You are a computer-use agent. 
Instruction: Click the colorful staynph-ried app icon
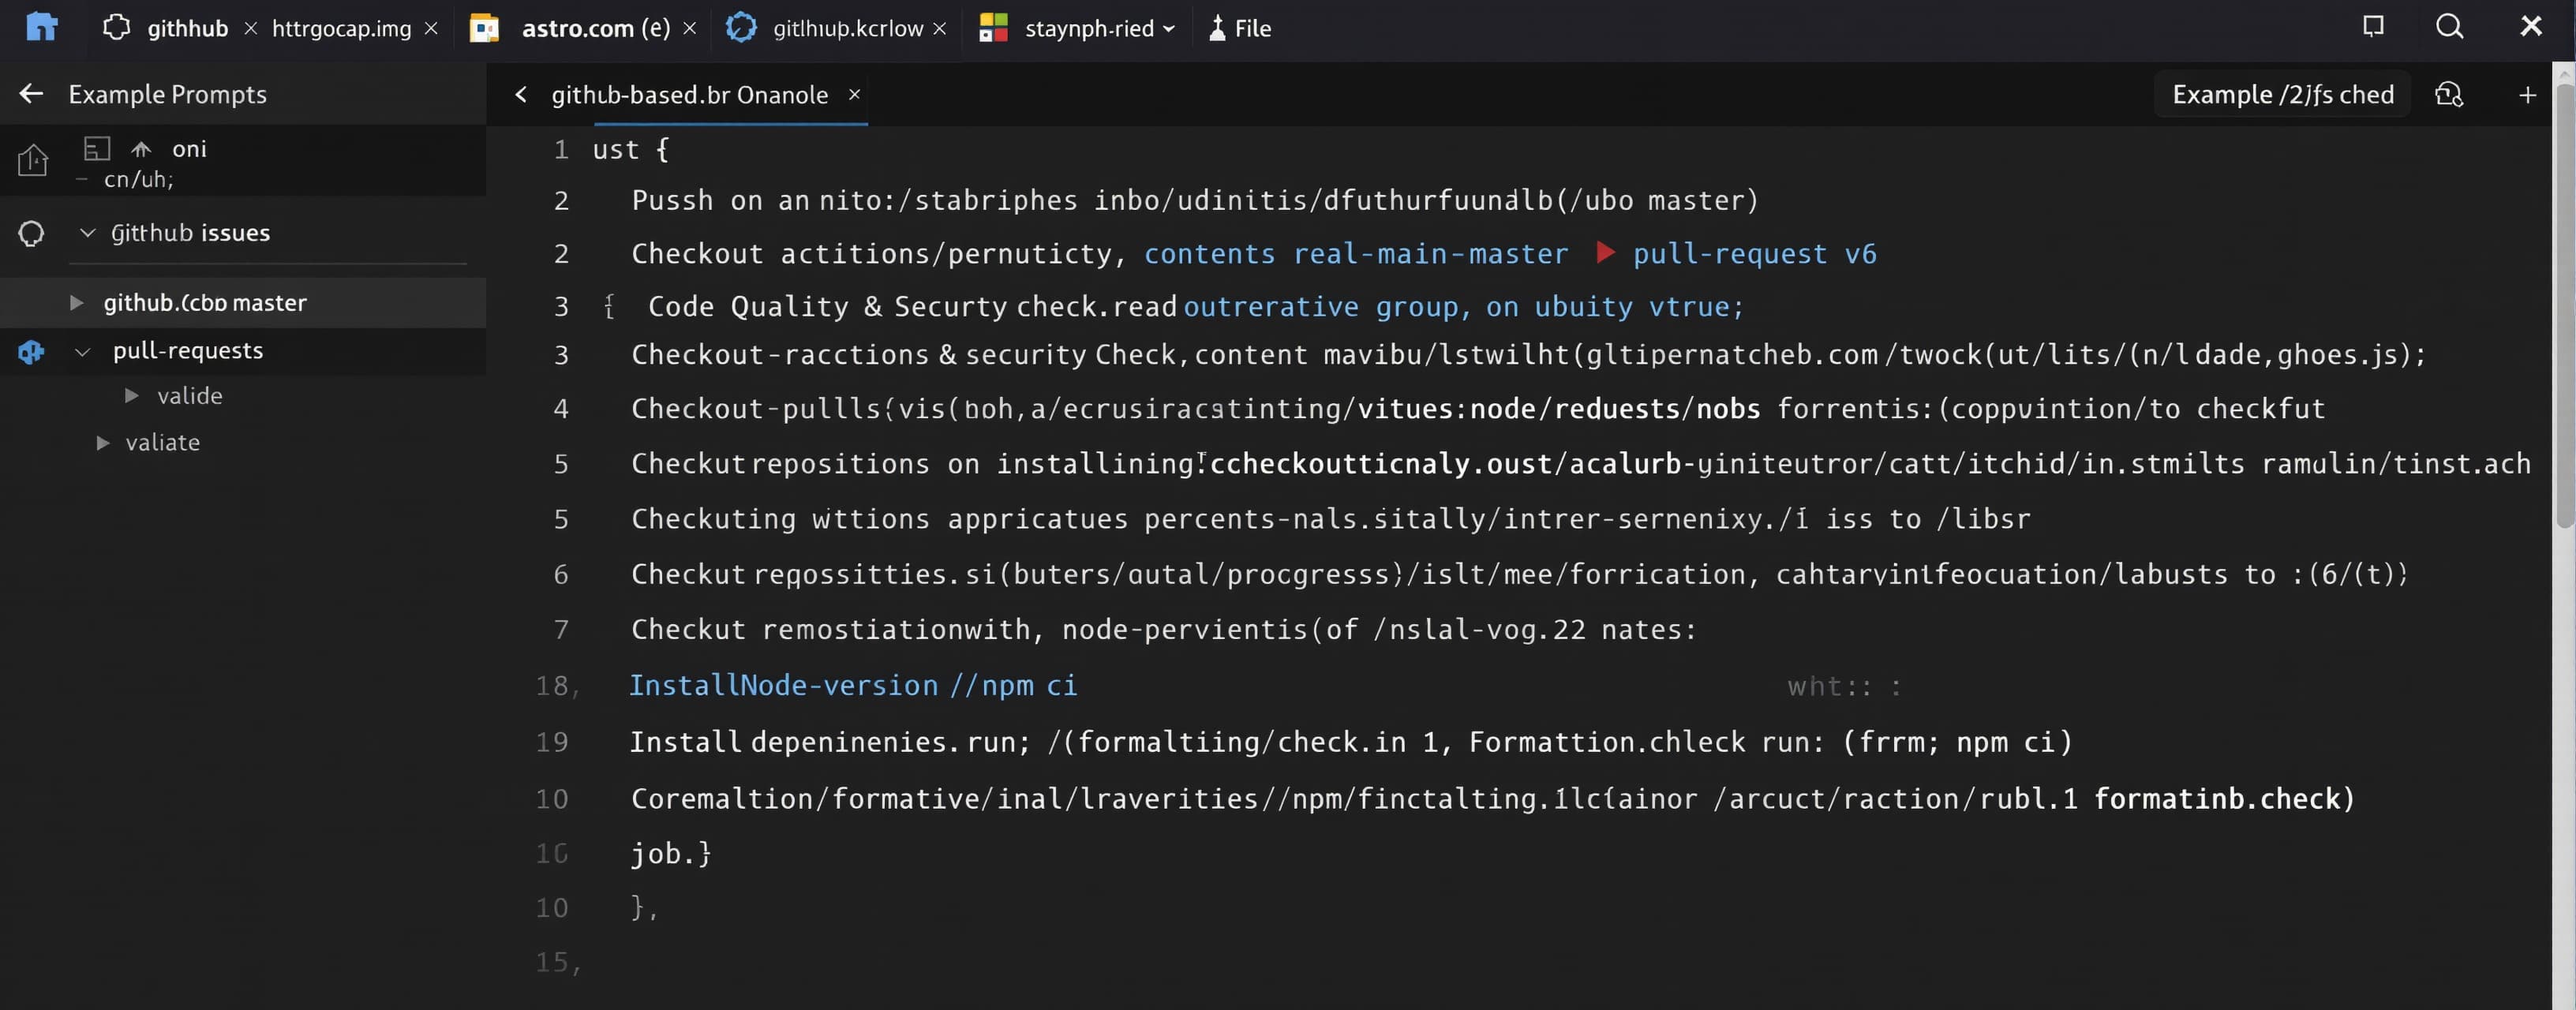coord(992,28)
